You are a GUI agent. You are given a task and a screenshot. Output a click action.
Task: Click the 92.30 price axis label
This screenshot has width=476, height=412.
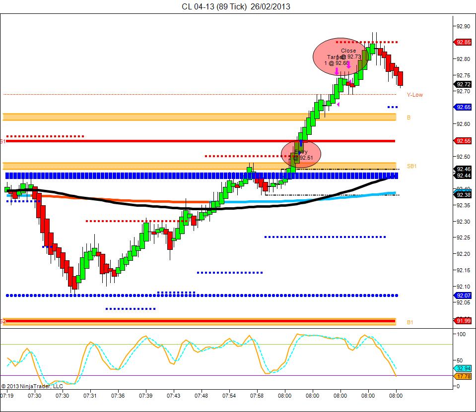[x=464, y=222]
